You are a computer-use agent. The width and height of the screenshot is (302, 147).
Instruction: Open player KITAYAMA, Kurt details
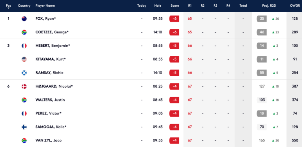[51, 59]
